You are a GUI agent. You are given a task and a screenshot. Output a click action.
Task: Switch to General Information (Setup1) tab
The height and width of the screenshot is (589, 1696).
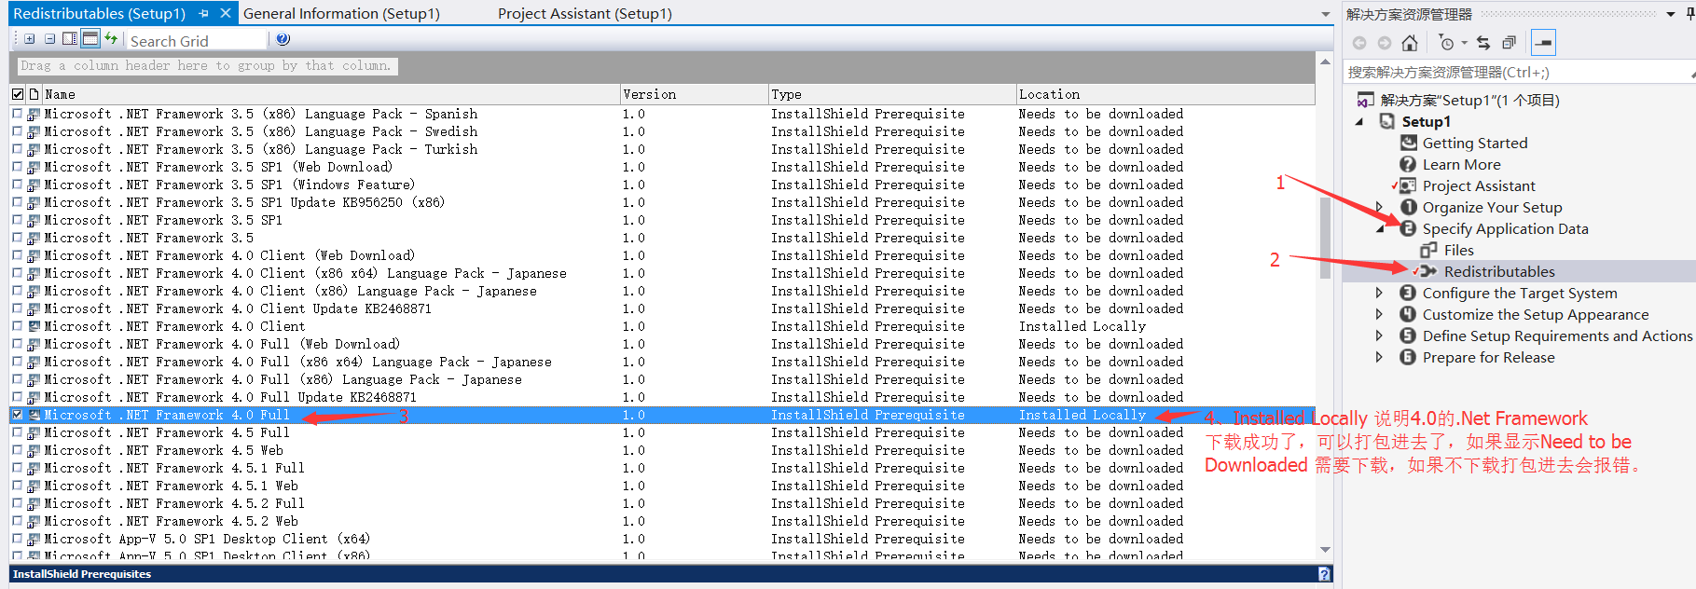[x=341, y=14]
